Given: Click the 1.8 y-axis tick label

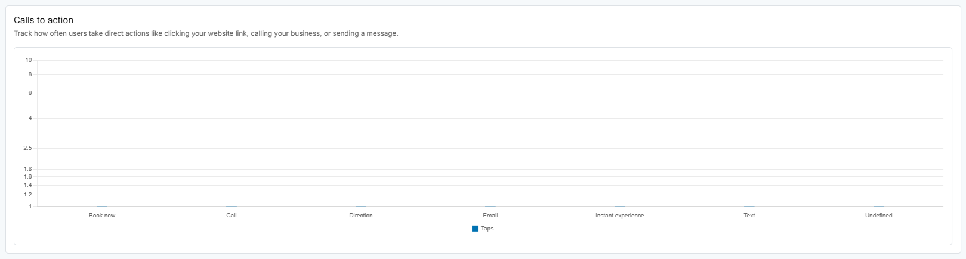Looking at the screenshot, I should coord(28,169).
